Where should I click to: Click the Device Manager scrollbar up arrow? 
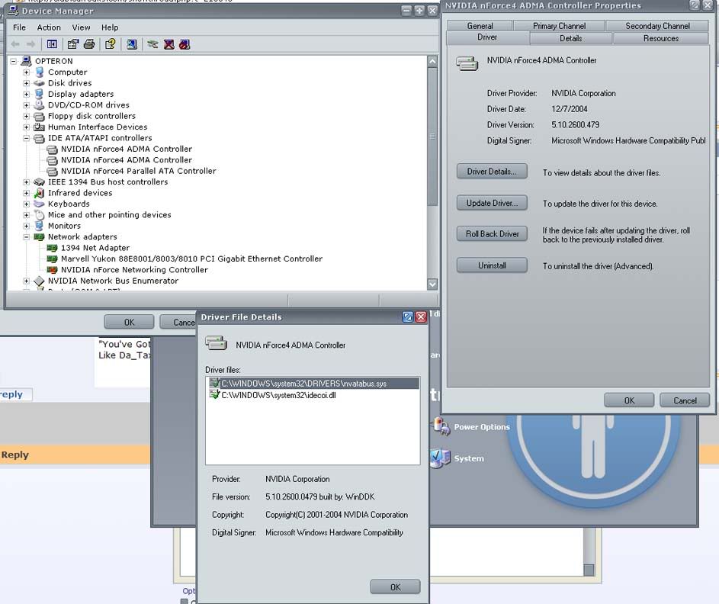[x=432, y=61]
